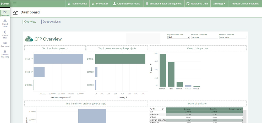Switch to the Deep Analysis tab

[51, 22]
